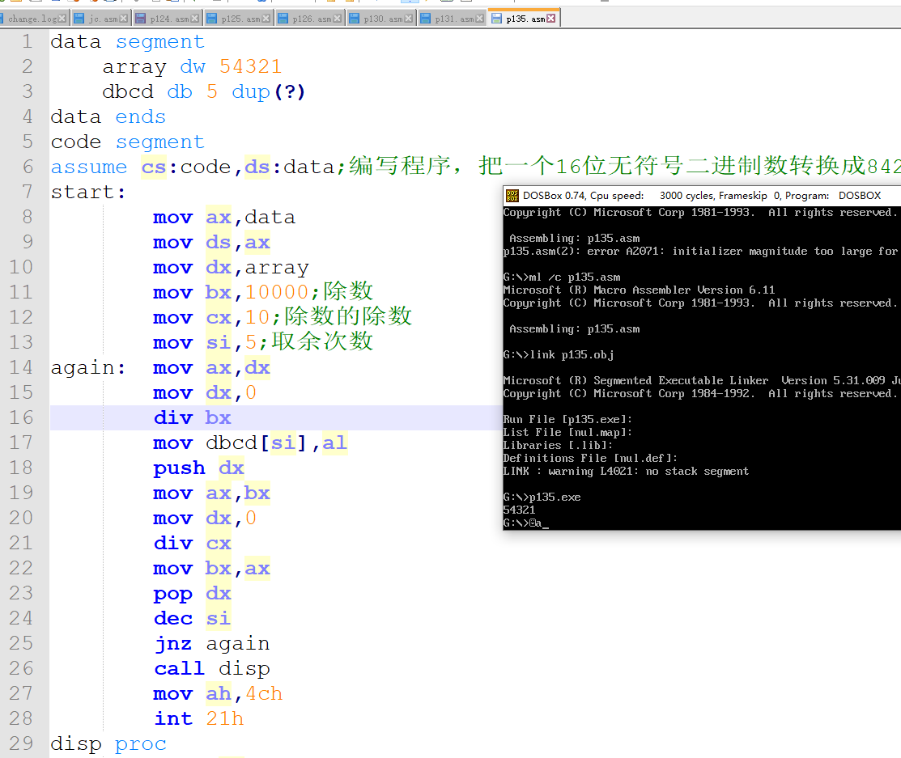Click the DOSBox prompt cursor line
901x758 pixels.
[525, 523]
